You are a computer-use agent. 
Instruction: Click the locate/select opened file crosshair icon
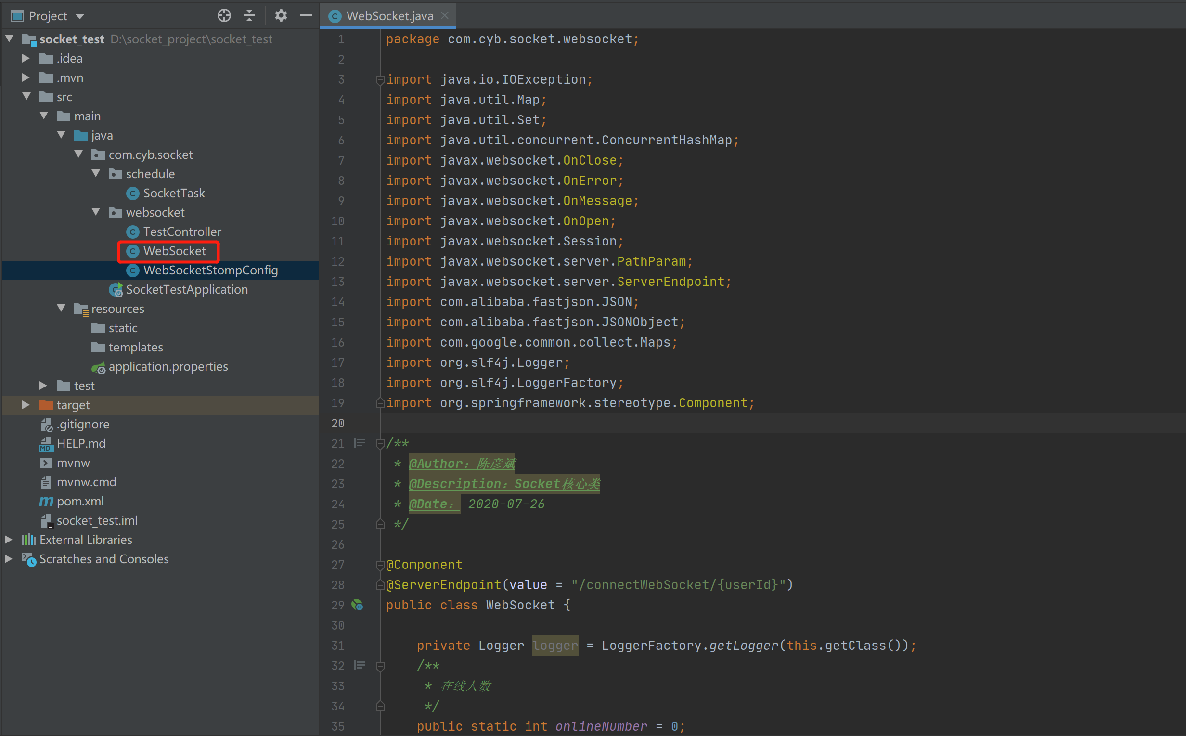click(224, 15)
